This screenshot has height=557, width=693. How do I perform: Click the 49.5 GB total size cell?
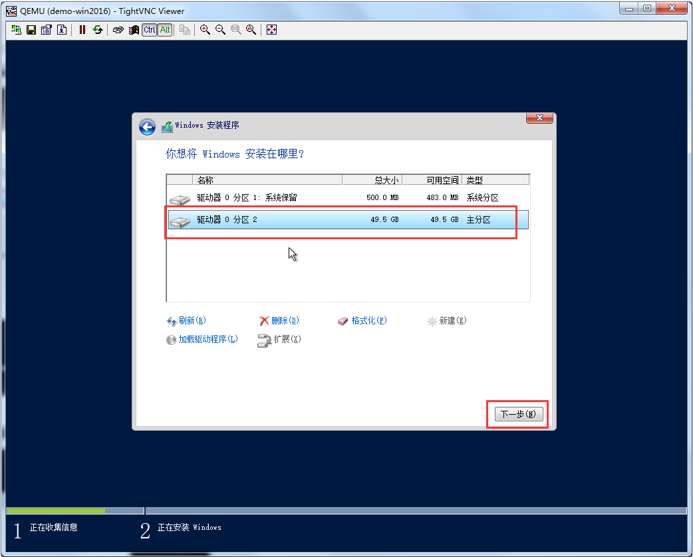(x=384, y=219)
